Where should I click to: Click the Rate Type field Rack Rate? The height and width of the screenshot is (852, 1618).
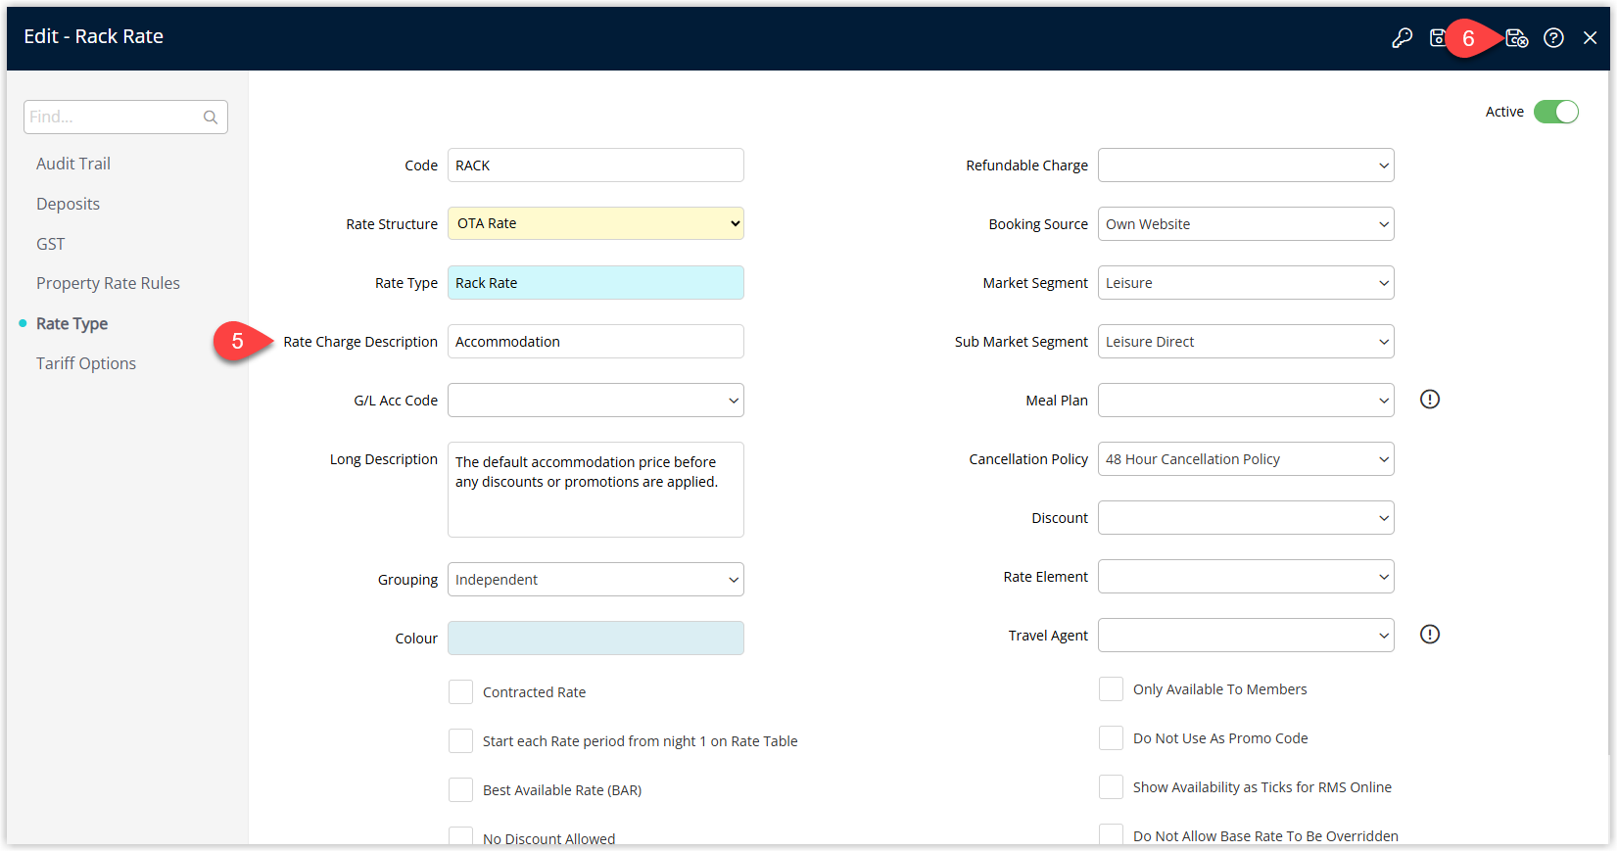click(595, 283)
